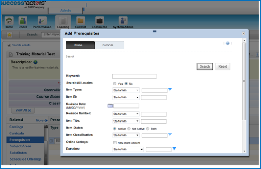Open the System Admin icon
This screenshot has height=169, width=261.
point(123,21)
